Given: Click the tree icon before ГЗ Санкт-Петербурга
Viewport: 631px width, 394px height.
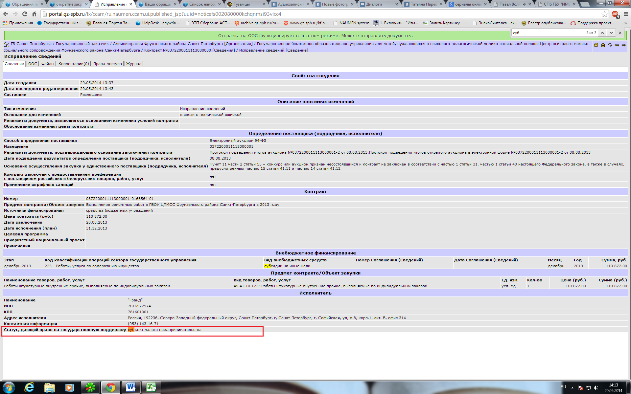Looking at the screenshot, I should click(x=6, y=44).
